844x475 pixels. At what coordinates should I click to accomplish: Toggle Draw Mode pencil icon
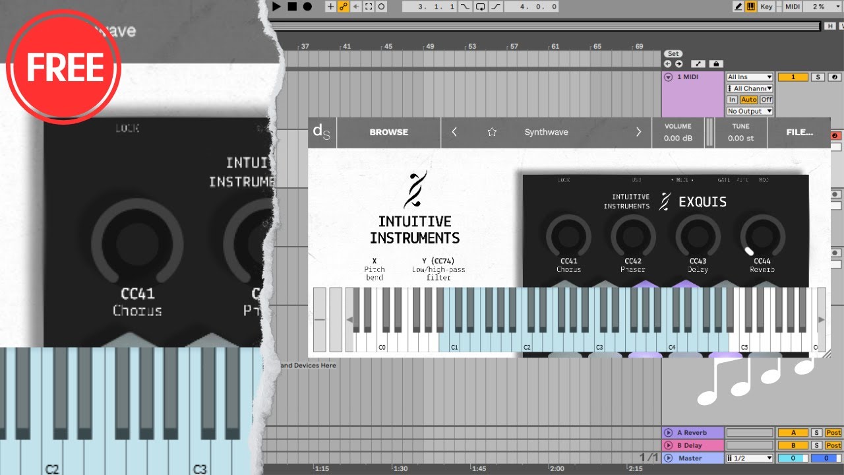coord(738,7)
